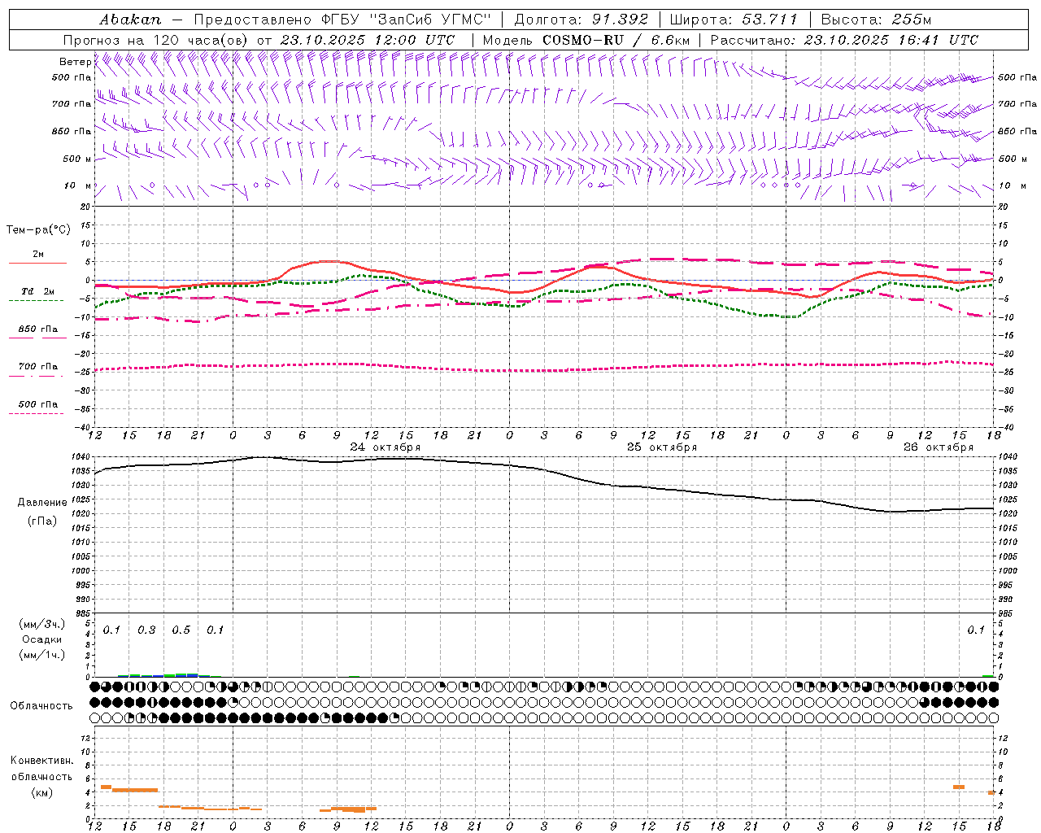
Task: Click the Облачность cloud cover label
Action: coord(41,705)
